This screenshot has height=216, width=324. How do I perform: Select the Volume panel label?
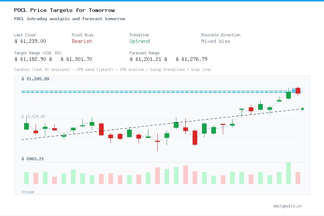[28, 192]
